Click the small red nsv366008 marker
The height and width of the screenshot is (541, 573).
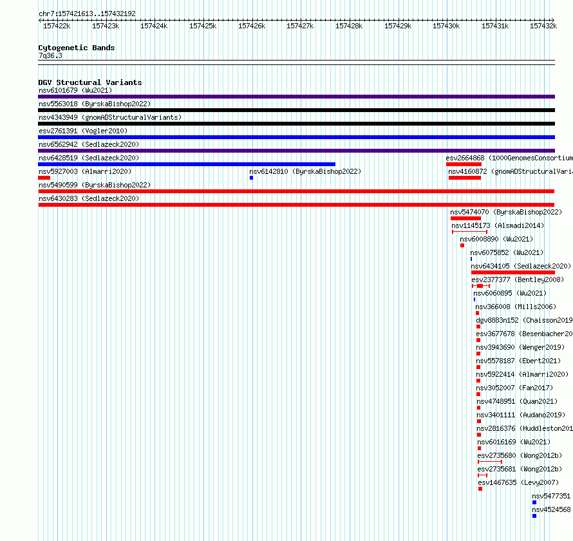pos(477,313)
